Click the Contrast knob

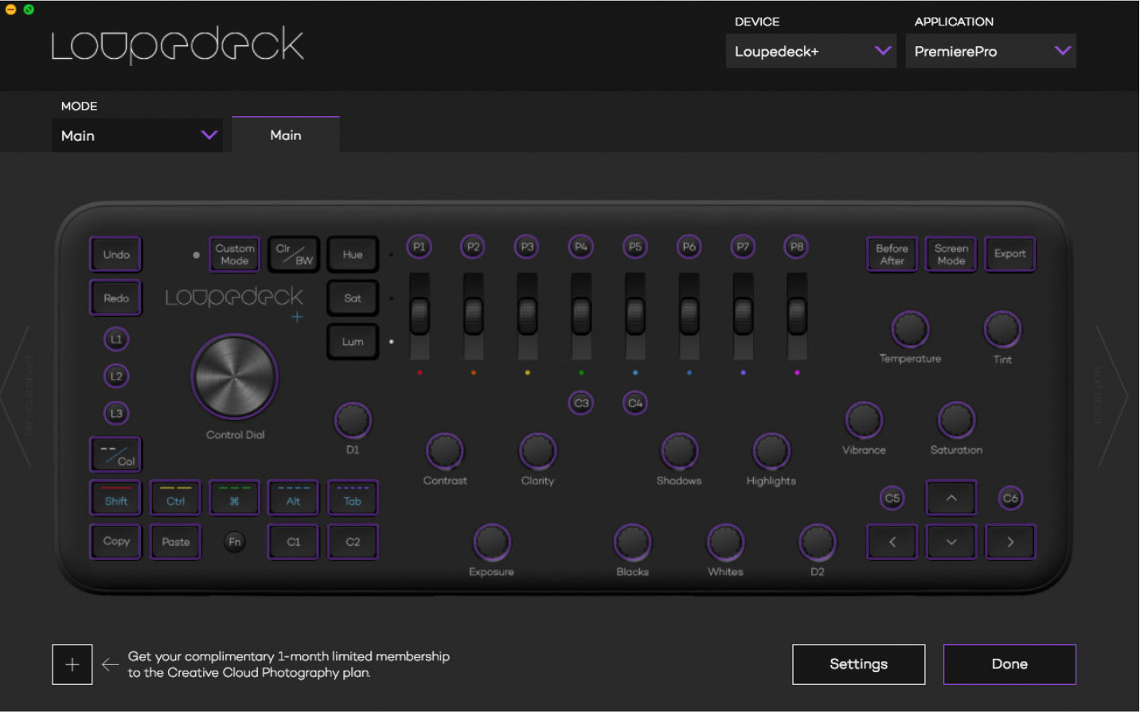tap(445, 451)
